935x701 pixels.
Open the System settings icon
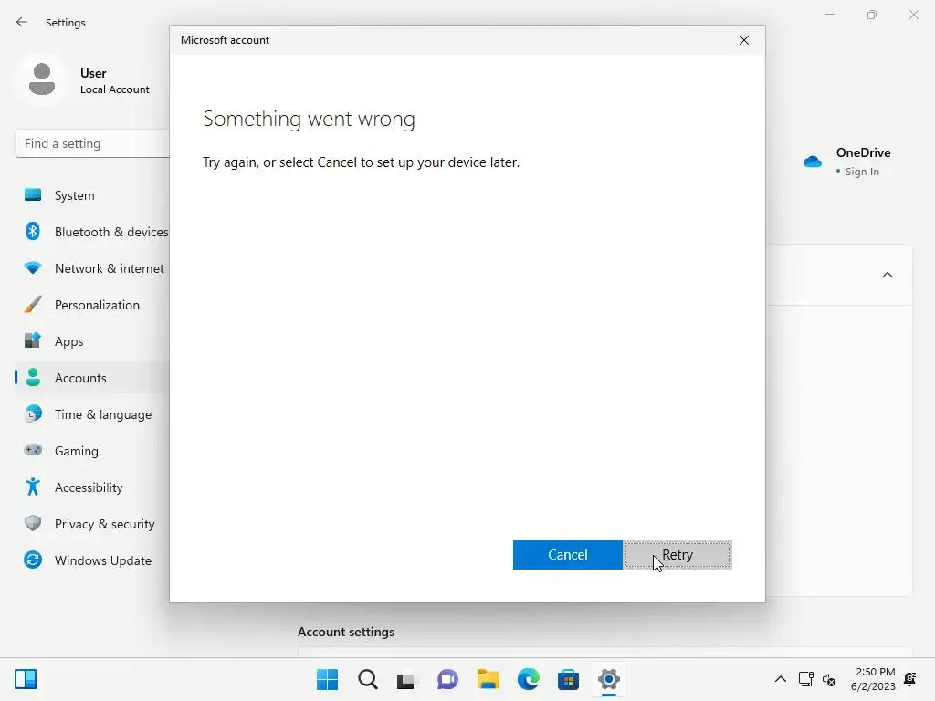[x=33, y=195]
